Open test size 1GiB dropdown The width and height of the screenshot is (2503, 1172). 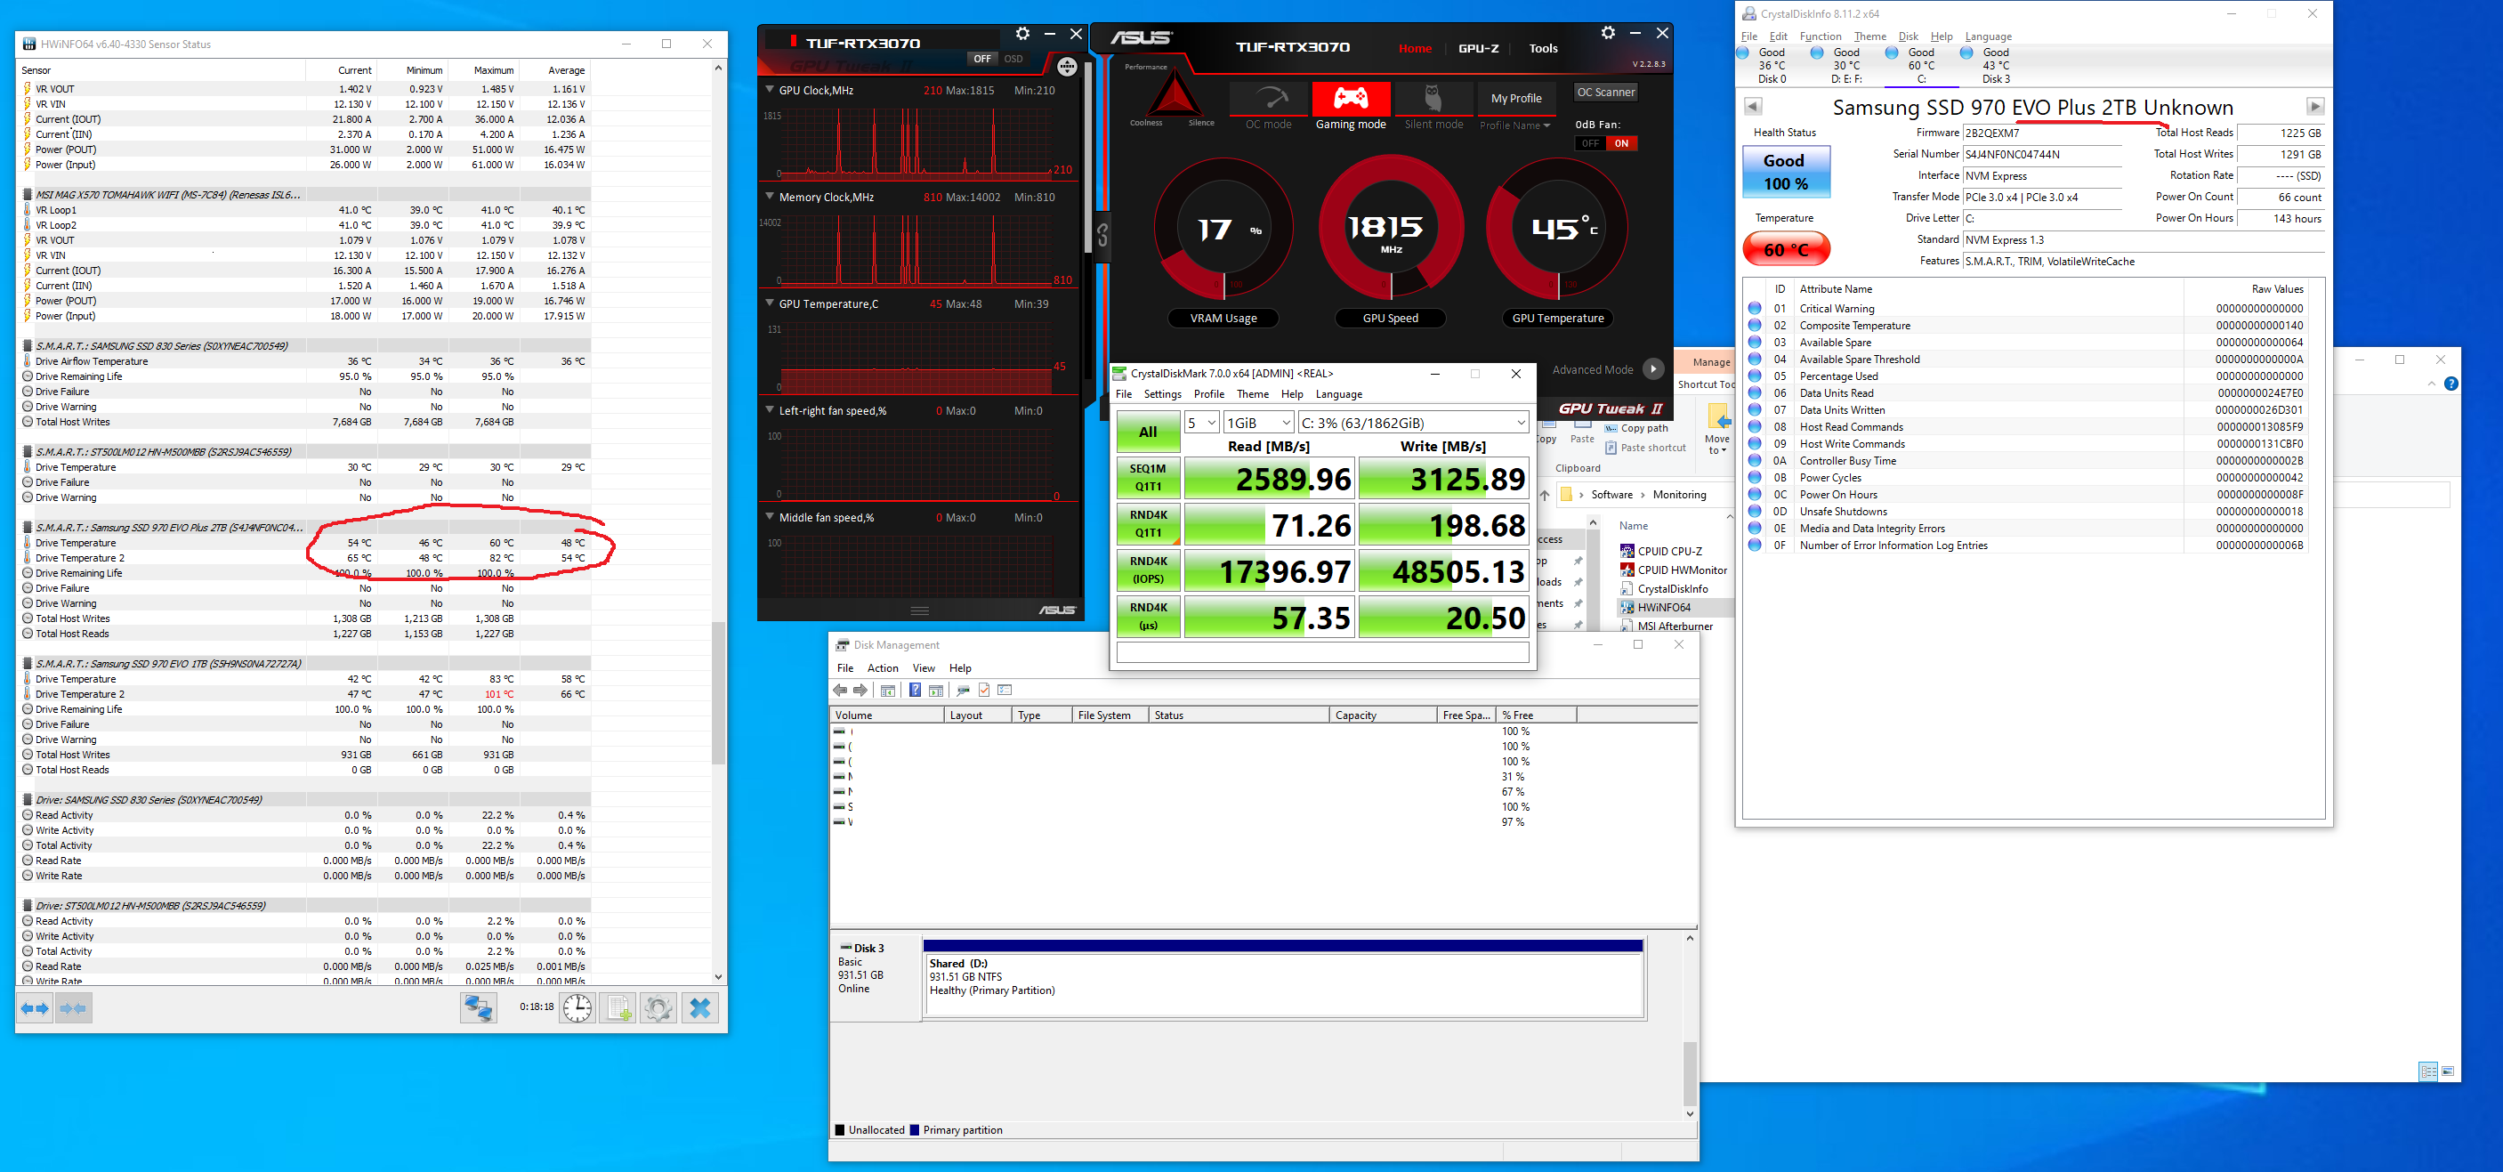pyautogui.click(x=1258, y=423)
